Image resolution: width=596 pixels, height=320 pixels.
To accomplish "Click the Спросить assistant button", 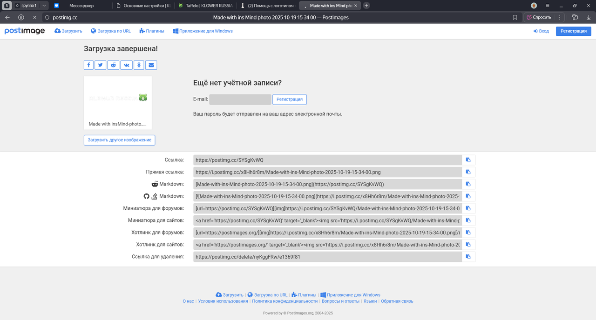I will coord(538,17).
